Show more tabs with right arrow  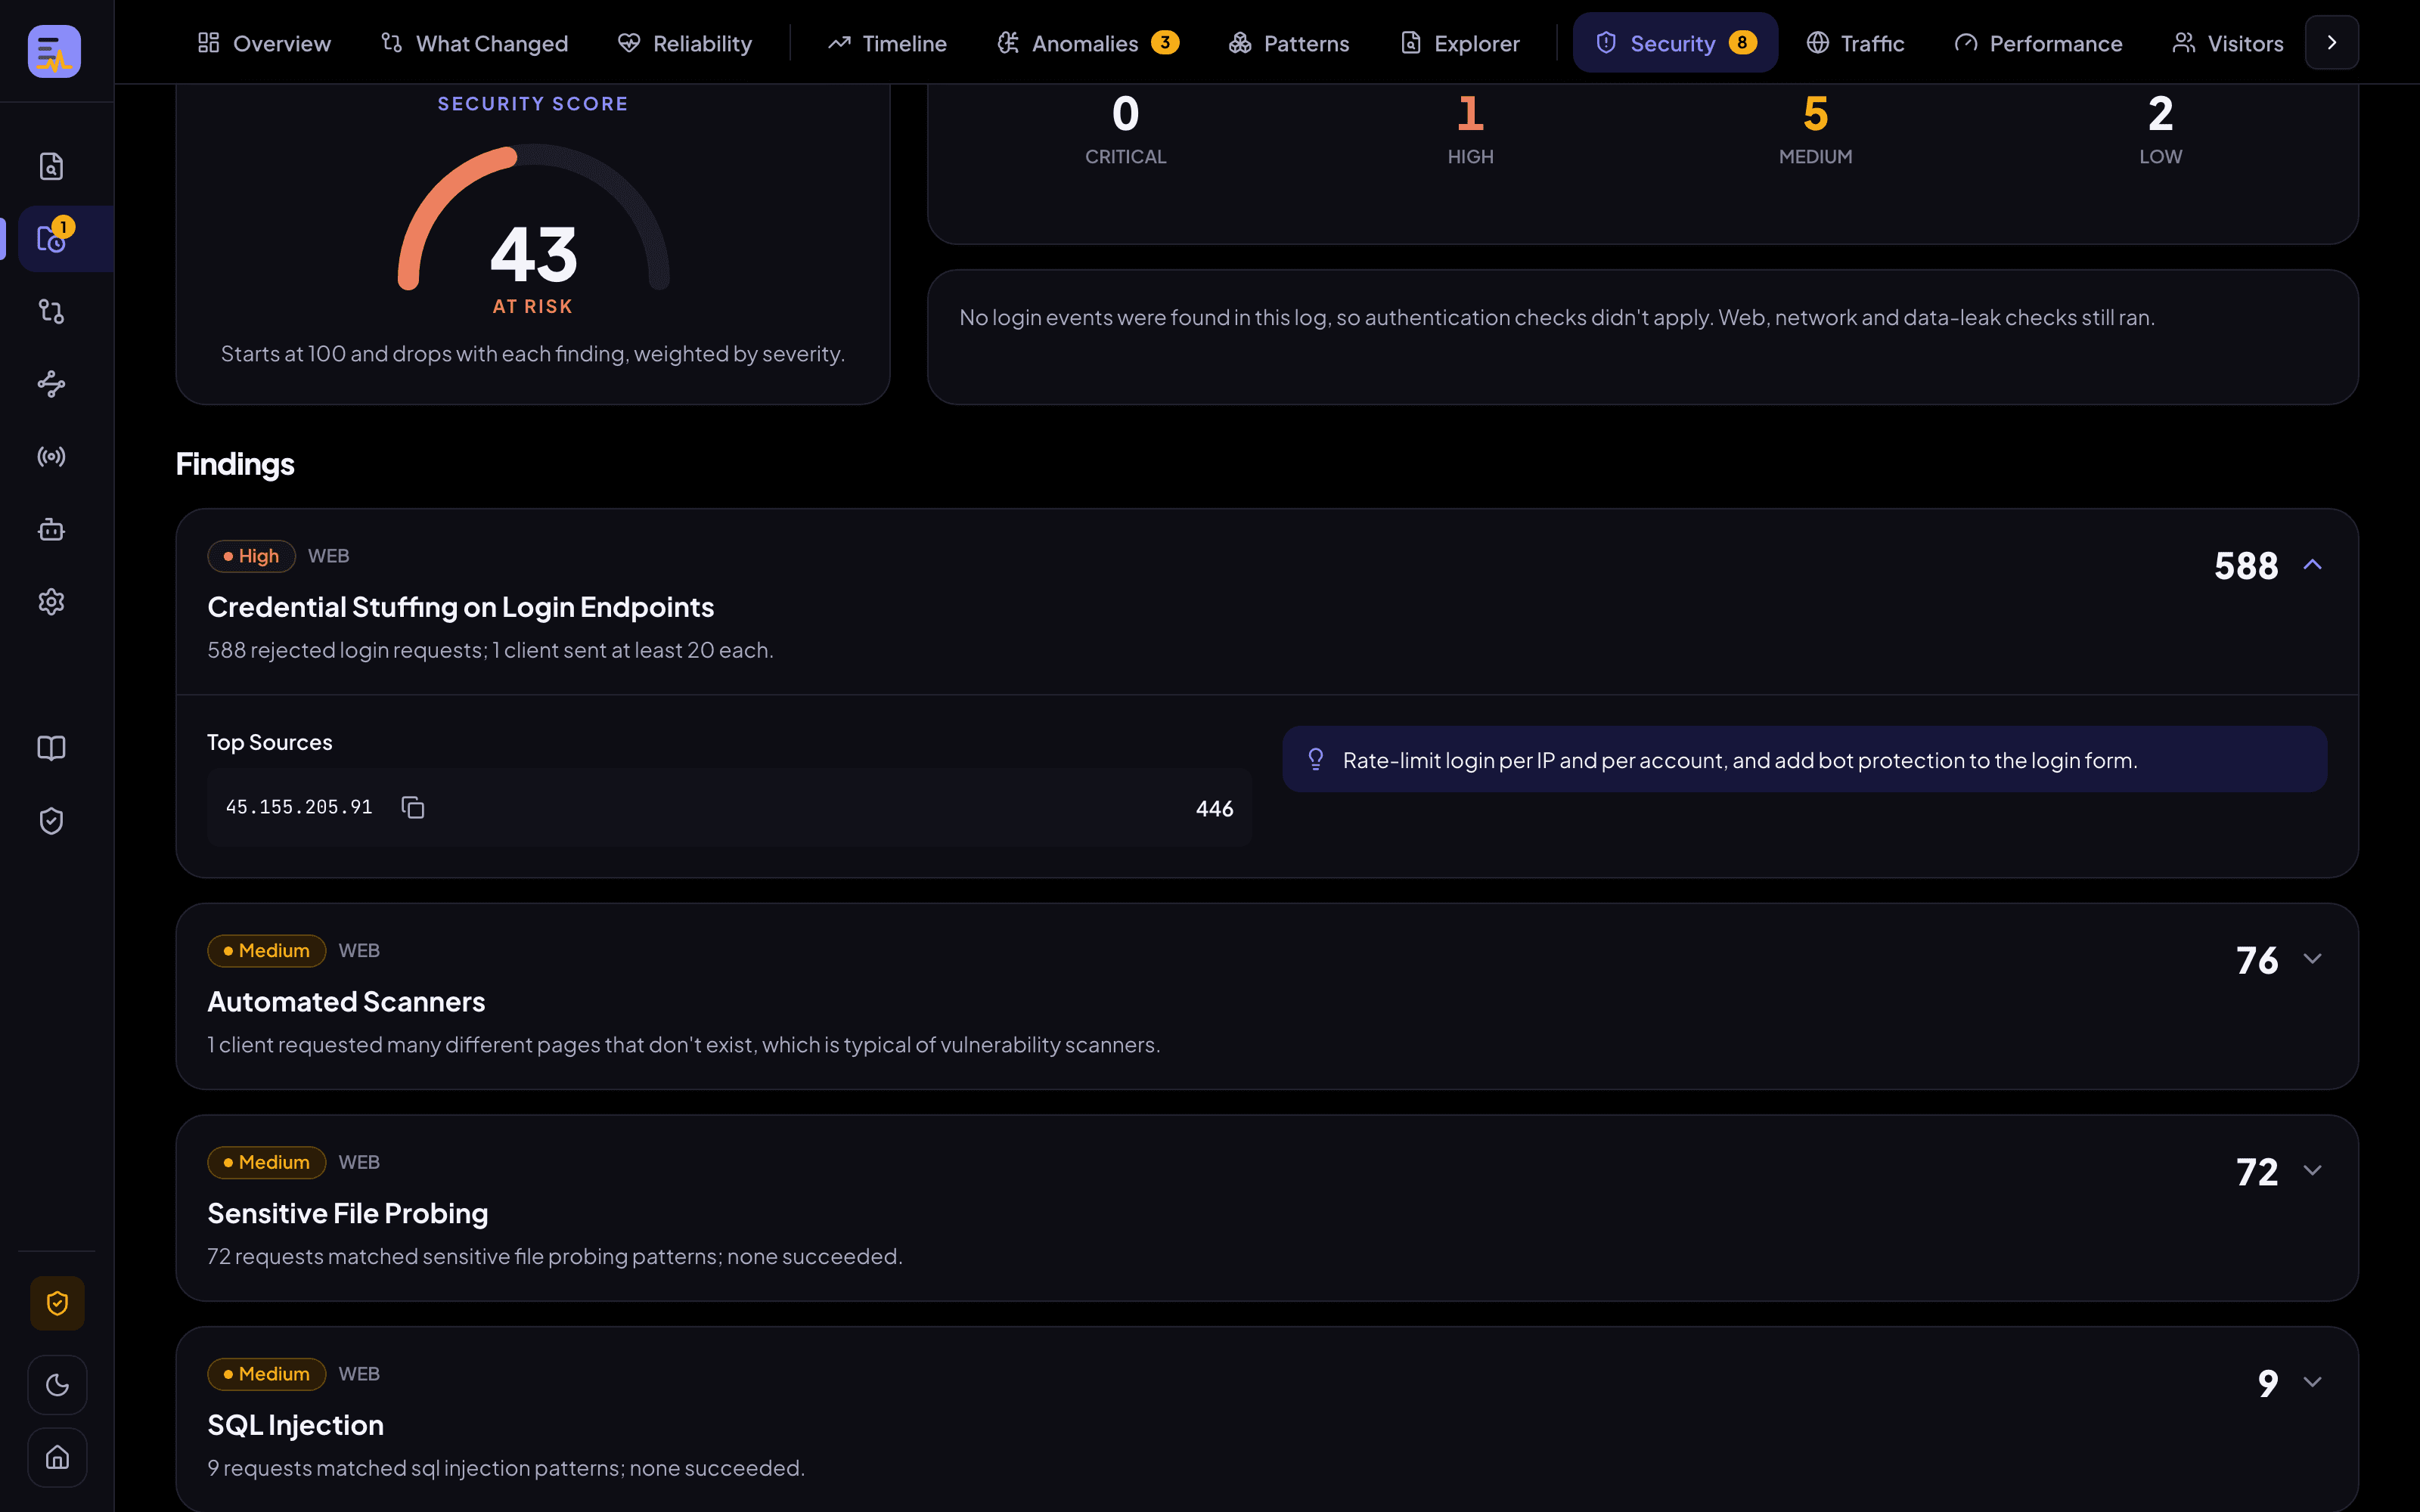pos(2332,43)
